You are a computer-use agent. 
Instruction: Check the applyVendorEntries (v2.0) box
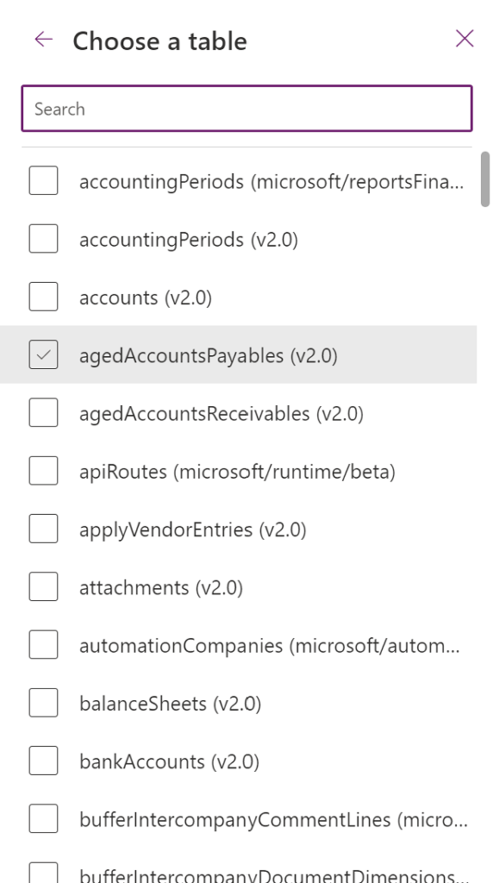pyautogui.click(x=44, y=529)
